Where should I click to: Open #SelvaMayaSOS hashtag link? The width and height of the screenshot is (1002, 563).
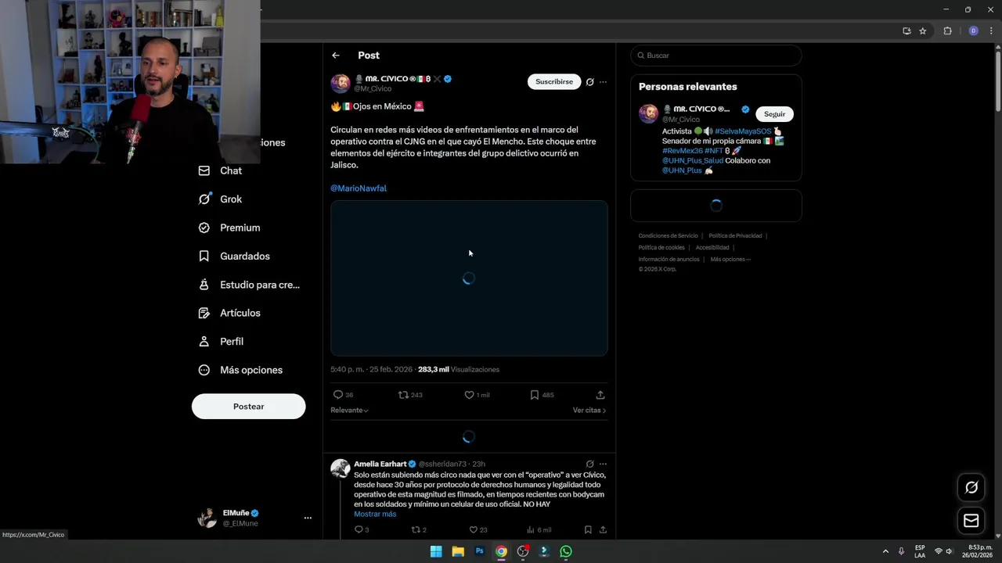click(x=743, y=131)
